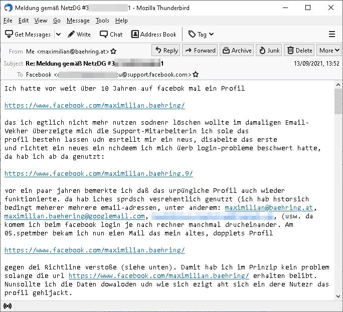Delete this message

(299, 50)
